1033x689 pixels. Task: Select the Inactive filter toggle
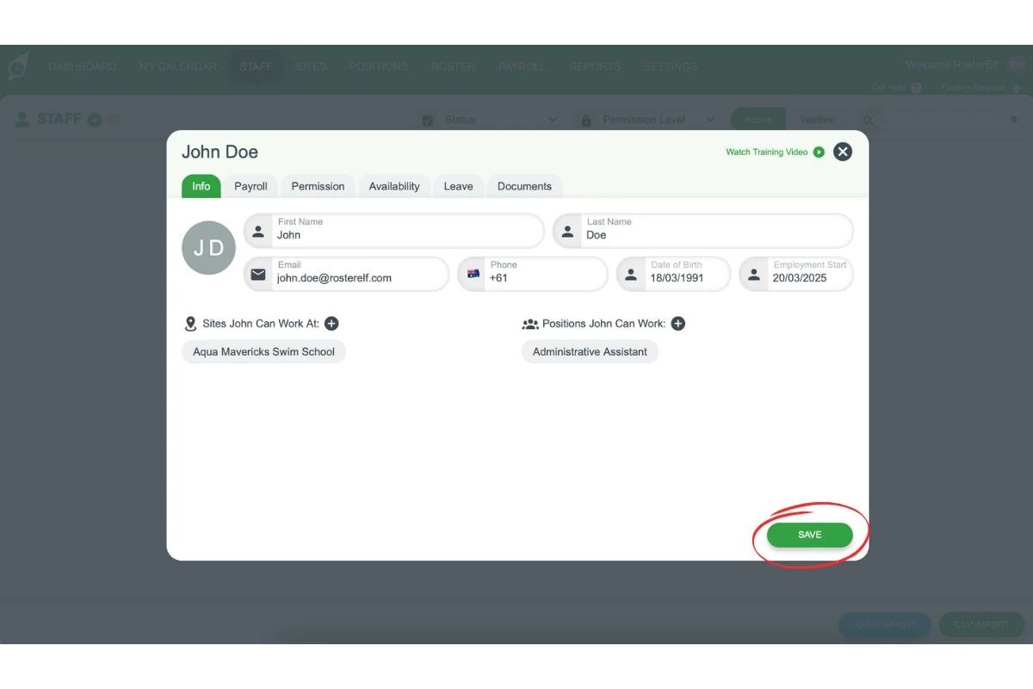tap(817, 120)
